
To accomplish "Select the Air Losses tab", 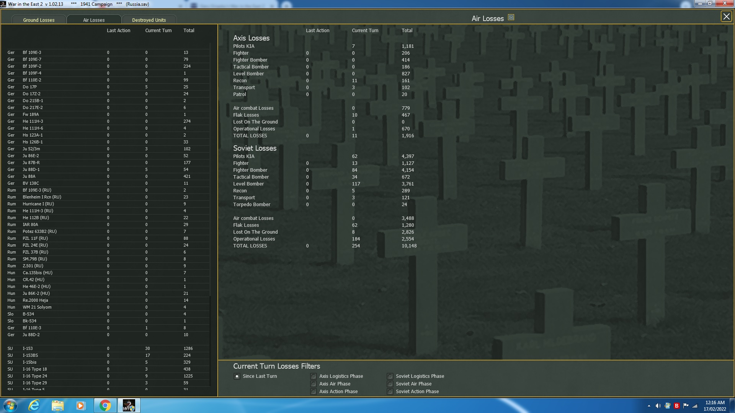I will (94, 20).
